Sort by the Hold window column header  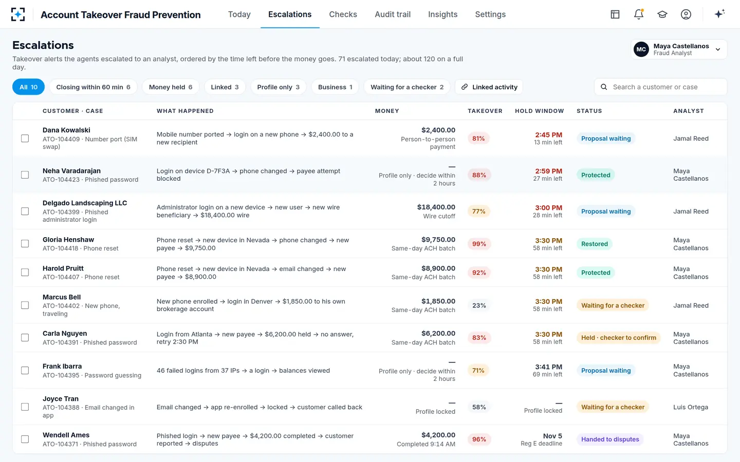coord(539,111)
